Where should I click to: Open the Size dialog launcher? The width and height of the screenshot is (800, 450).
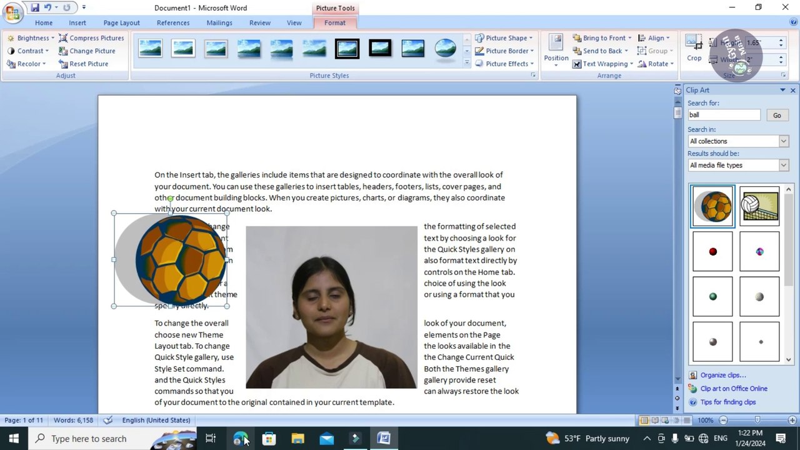pos(783,76)
